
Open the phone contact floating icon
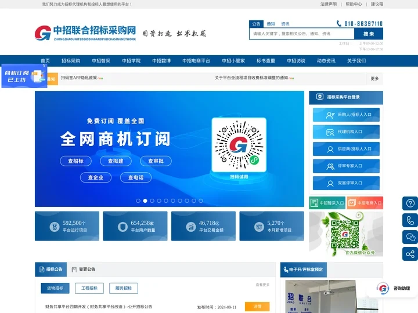[x=410, y=220]
